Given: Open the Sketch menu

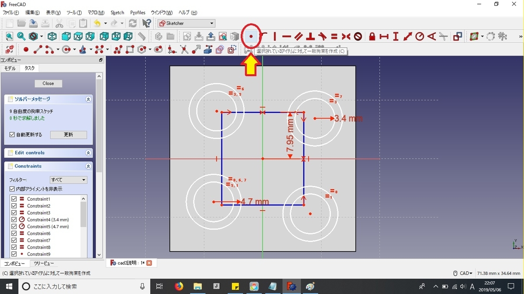Looking at the screenshot, I should [x=117, y=13].
